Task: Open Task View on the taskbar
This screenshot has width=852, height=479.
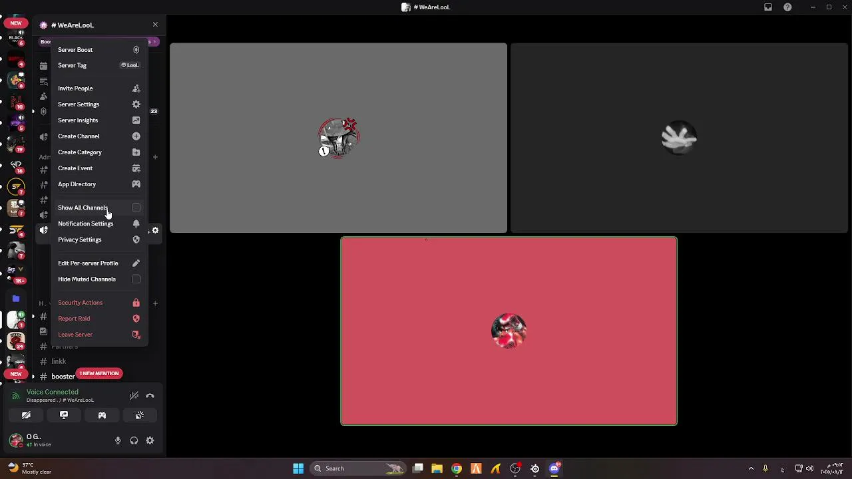Action: pos(417,468)
